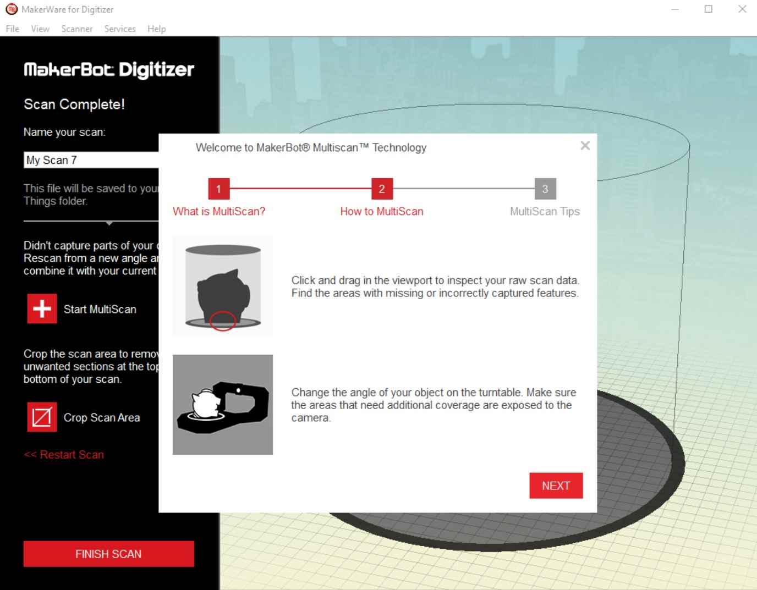757x590 pixels.
Task: Click the scan name field 'My Scan 7'
Action: (x=91, y=160)
